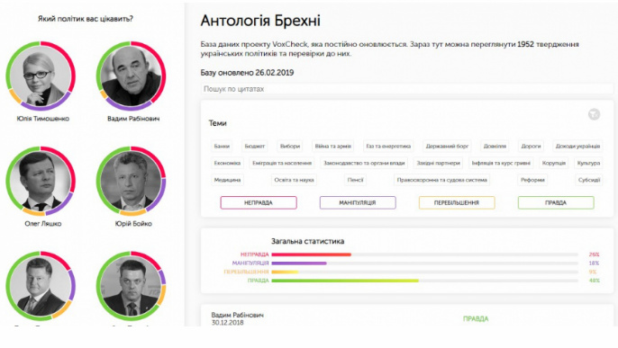
Task: Select the Західні партнери topic tag
Action: (x=438, y=163)
